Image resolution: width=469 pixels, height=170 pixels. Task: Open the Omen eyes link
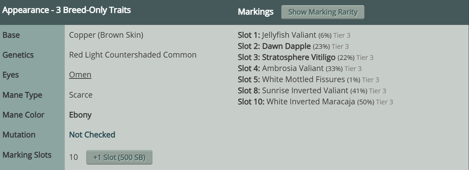tap(80, 75)
